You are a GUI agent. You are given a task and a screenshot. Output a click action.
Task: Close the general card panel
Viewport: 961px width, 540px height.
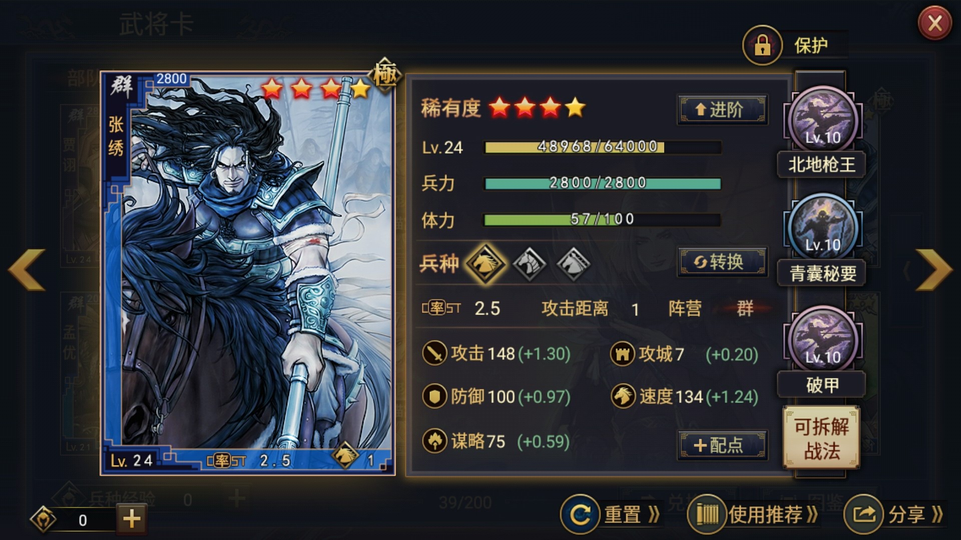[934, 23]
